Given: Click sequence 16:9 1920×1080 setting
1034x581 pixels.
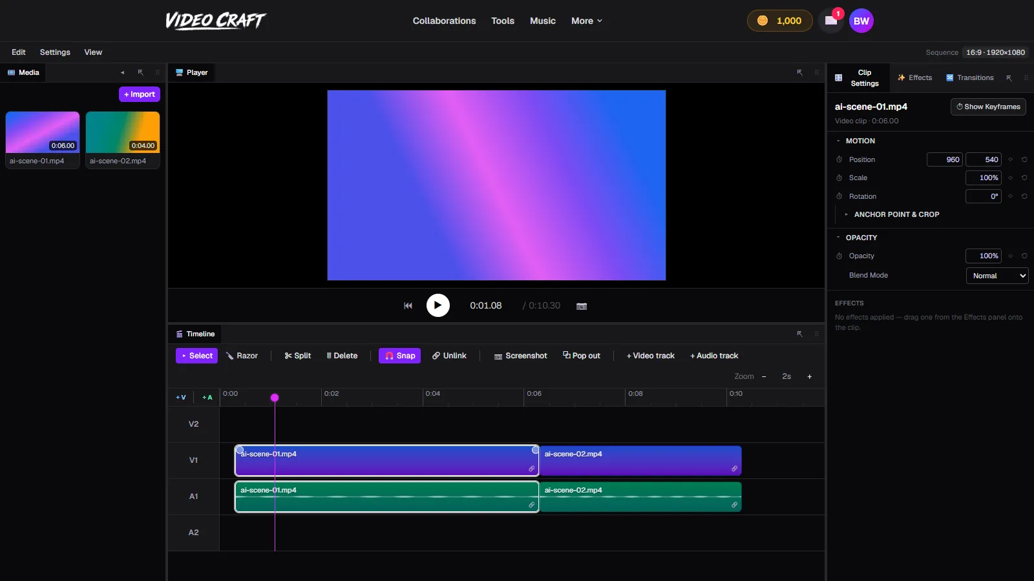Looking at the screenshot, I should point(995,52).
